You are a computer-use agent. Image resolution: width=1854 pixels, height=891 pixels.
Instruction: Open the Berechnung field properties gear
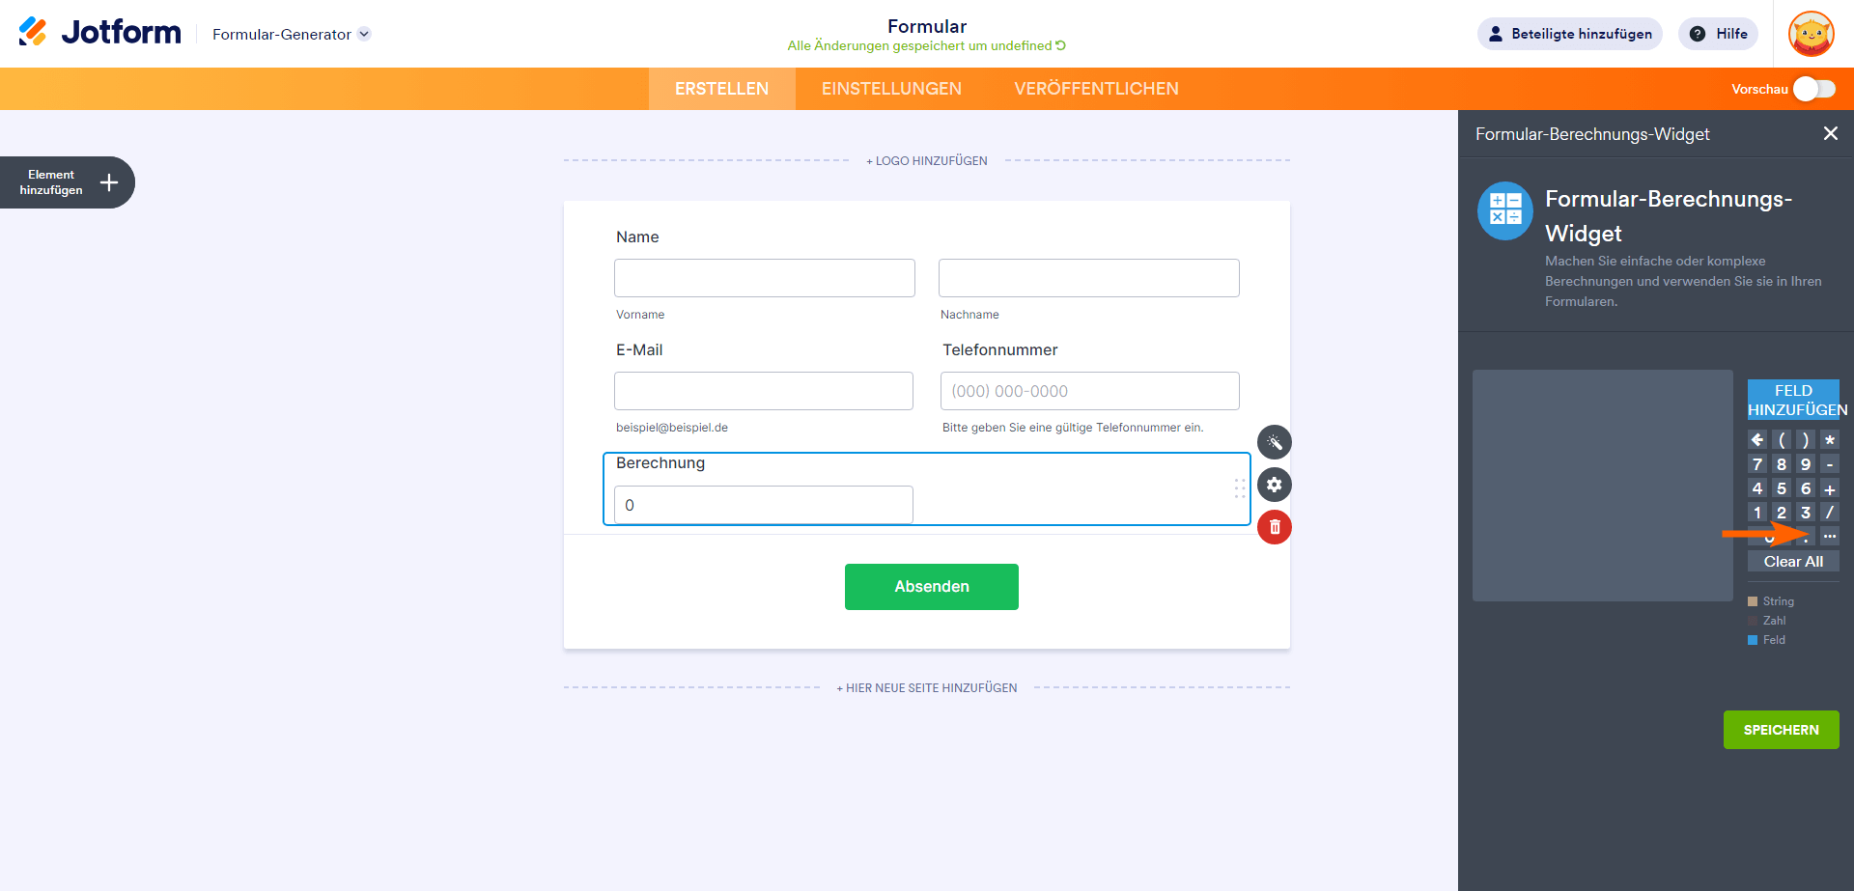(1275, 485)
